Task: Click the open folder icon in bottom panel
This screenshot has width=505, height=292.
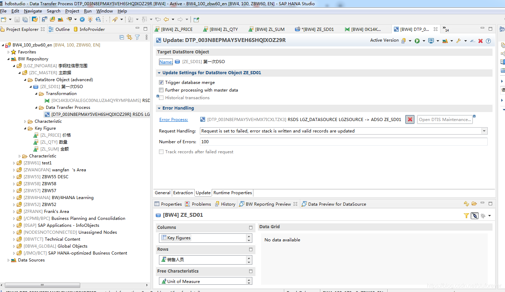Action: click(474, 204)
